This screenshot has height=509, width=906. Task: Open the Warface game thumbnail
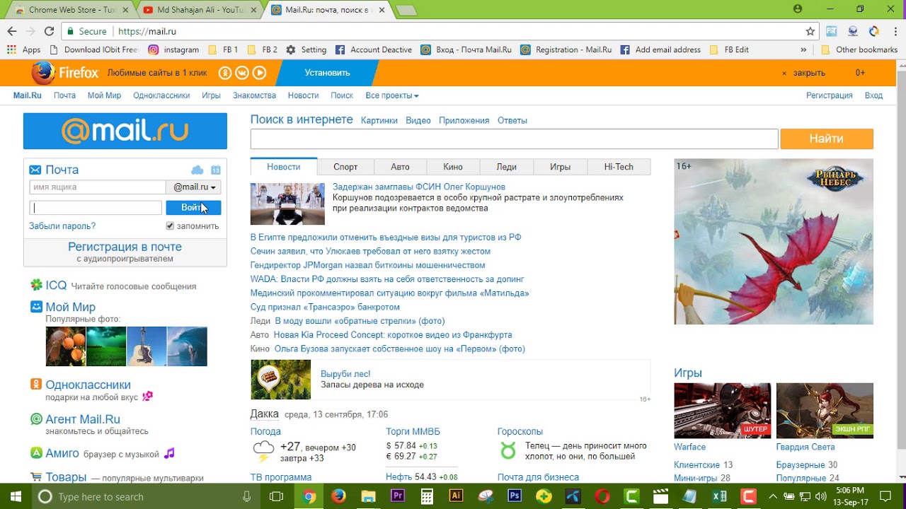722,411
